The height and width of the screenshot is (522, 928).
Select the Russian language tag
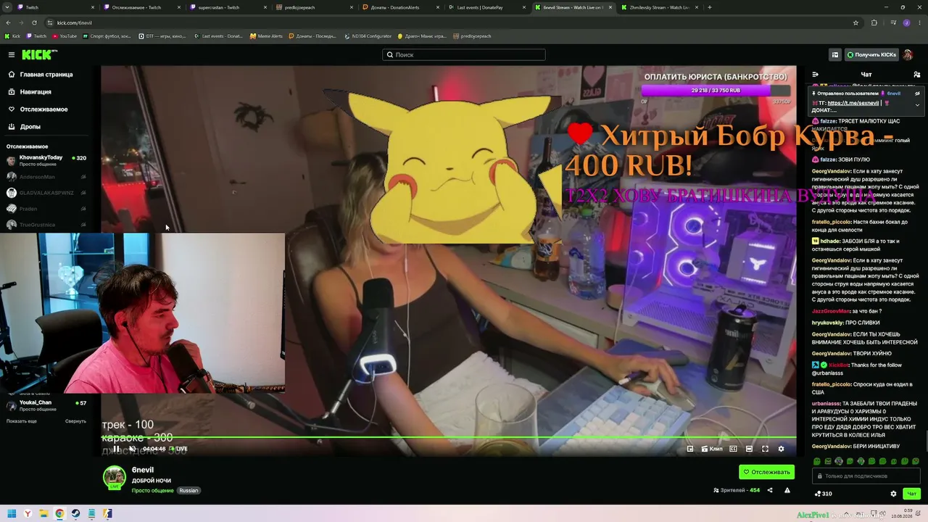[188, 491]
